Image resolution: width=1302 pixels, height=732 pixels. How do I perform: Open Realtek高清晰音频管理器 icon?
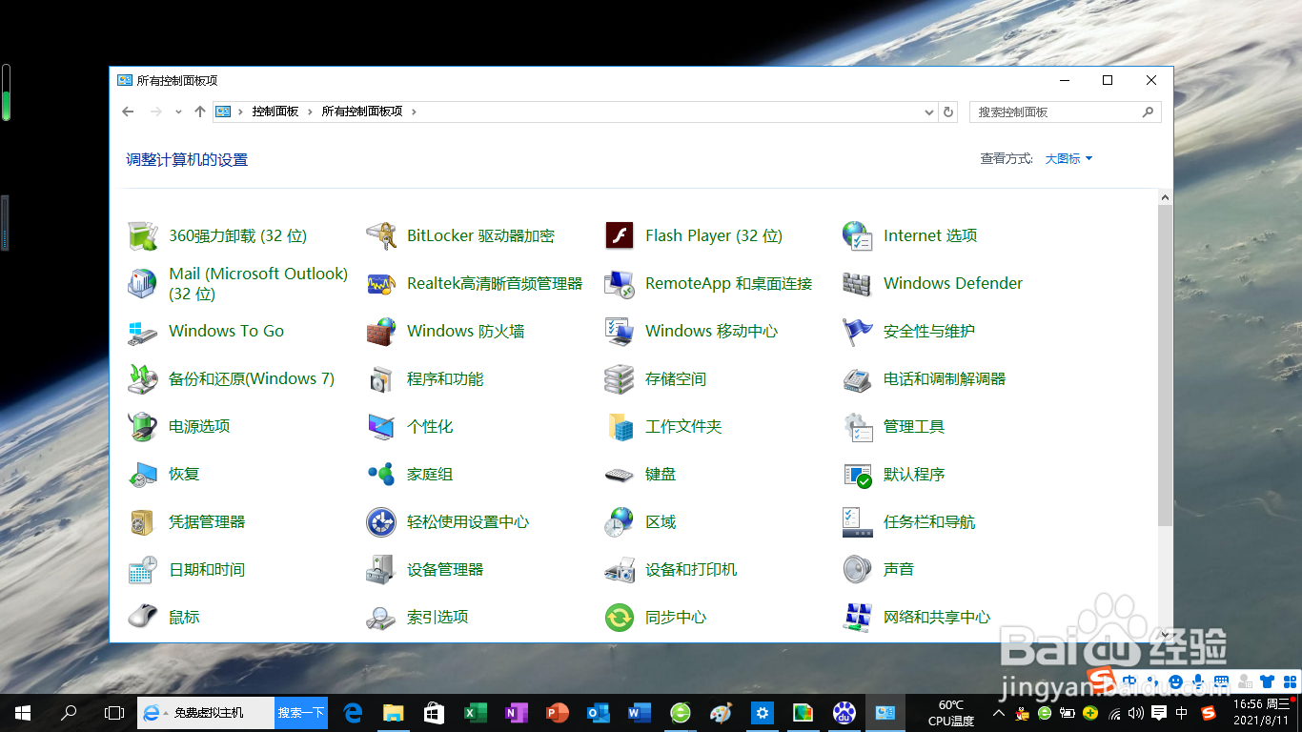[381, 283]
